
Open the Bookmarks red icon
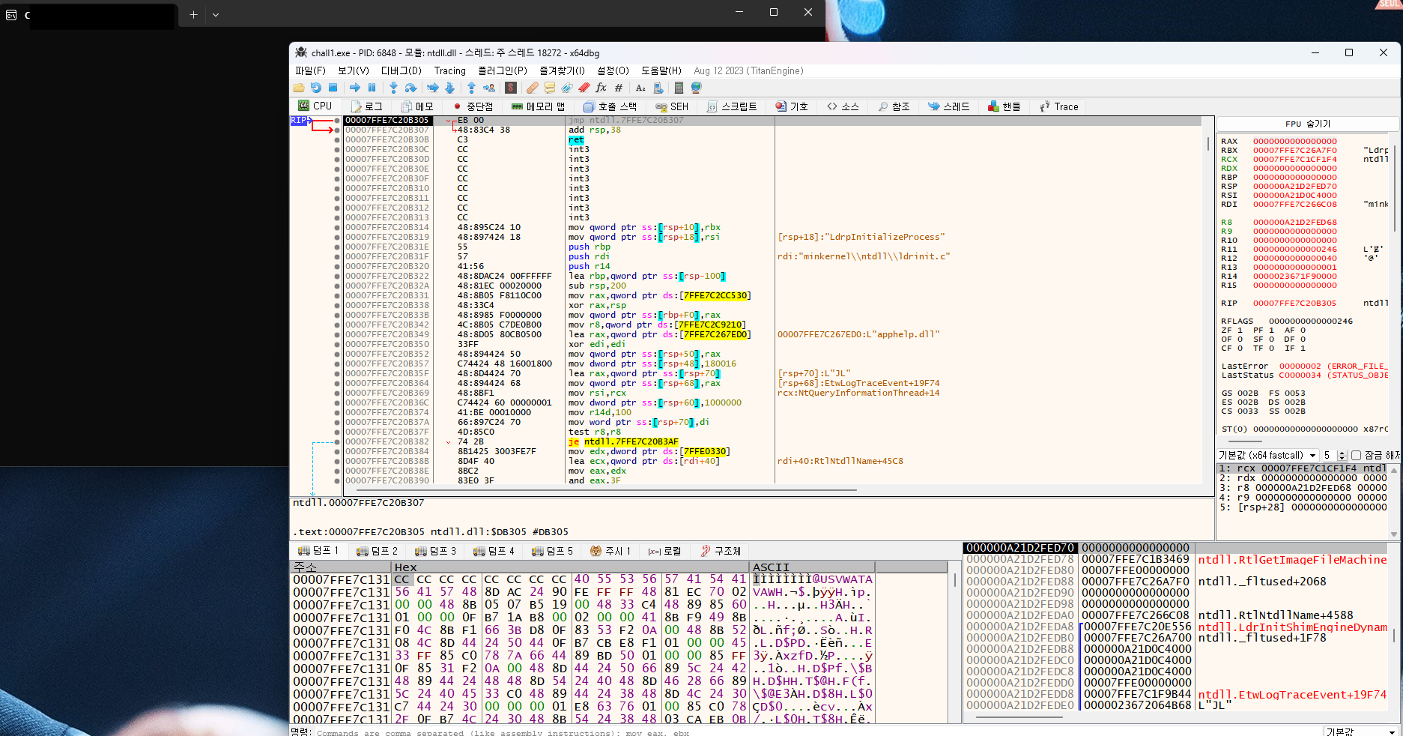coord(583,88)
